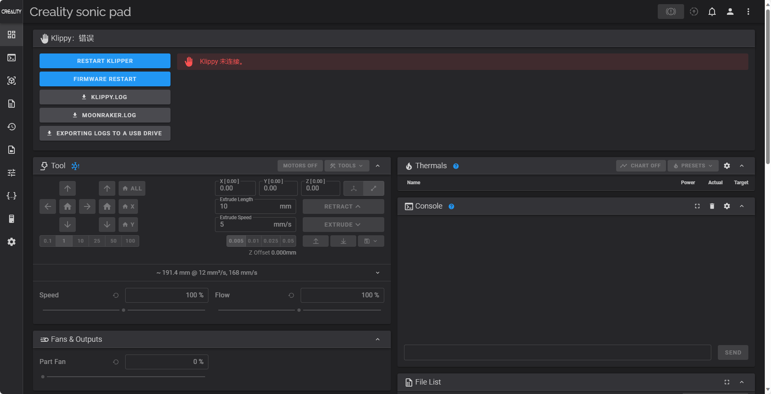Click the Tool panel snowflake warning icon

pos(75,166)
